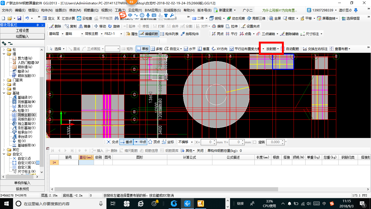Toggle 编辑钢筋 edit rebar panel
Viewport: 371px width, 209px height.
tap(149, 34)
